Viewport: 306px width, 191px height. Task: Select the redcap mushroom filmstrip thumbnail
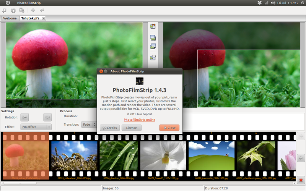[26, 156]
